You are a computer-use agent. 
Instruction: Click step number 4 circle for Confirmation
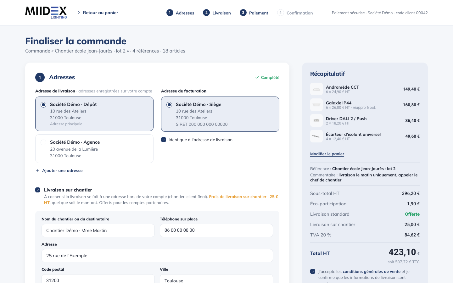coord(281,13)
